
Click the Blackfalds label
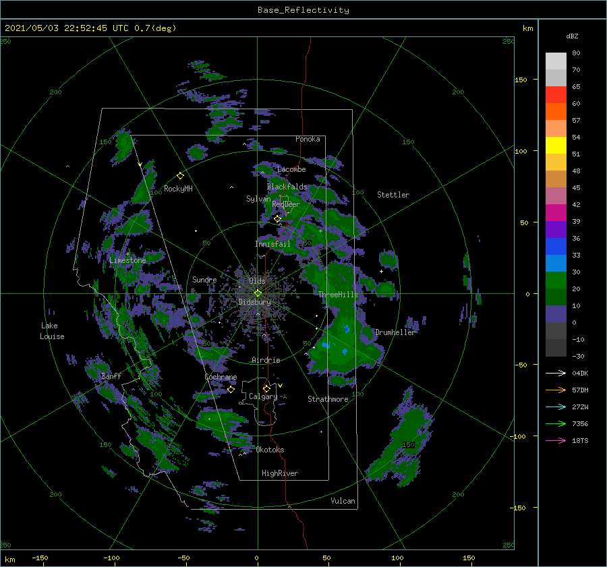point(287,187)
